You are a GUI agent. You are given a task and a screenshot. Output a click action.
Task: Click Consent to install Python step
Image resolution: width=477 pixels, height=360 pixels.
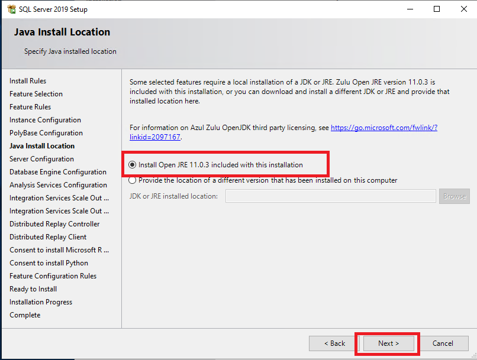click(x=49, y=263)
